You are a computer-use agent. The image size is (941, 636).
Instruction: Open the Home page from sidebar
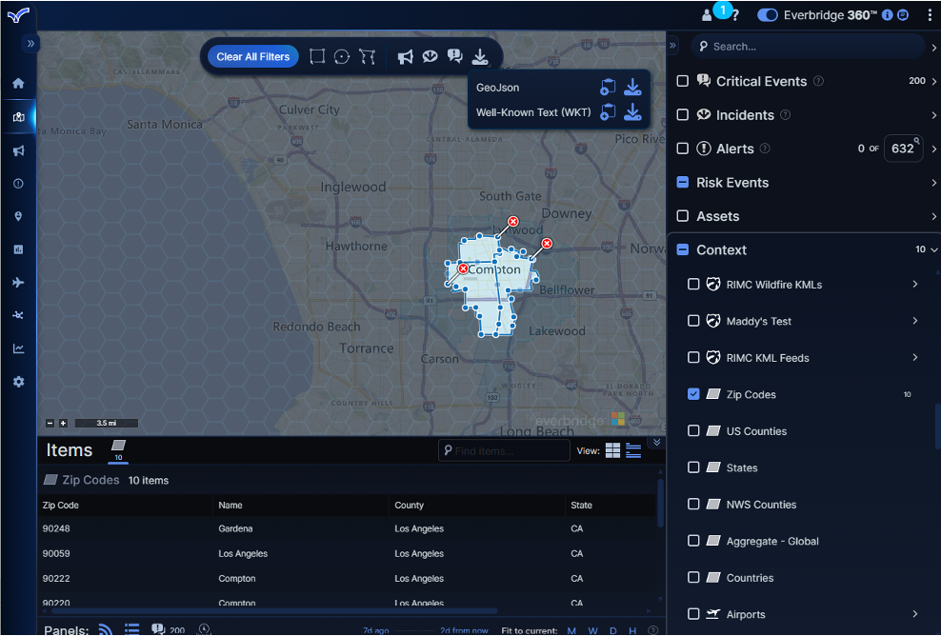point(18,84)
